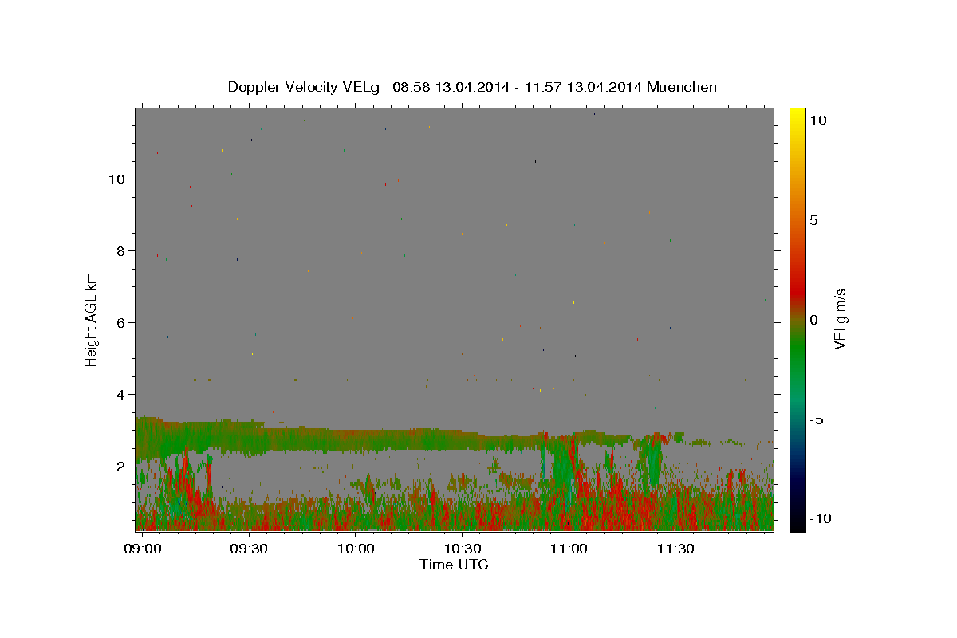
Task: Click the top colorbar tick label '10'
Action: 817,120
